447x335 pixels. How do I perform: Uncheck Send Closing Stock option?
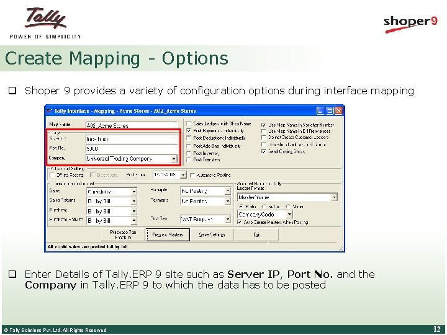coord(264,151)
